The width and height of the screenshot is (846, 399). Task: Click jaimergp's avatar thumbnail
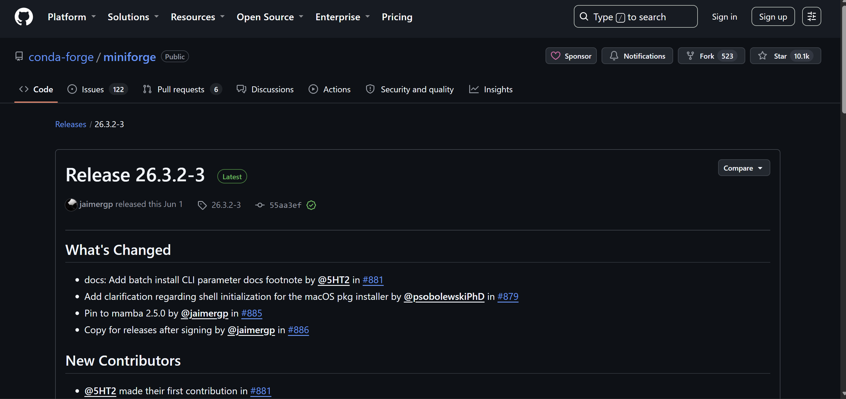tap(71, 205)
